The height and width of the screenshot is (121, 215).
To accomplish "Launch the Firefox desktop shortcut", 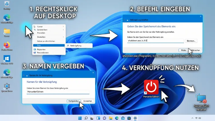I will click(7, 45).
